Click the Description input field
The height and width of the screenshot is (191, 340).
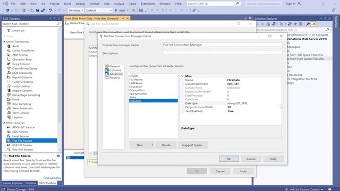click(x=222, y=53)
